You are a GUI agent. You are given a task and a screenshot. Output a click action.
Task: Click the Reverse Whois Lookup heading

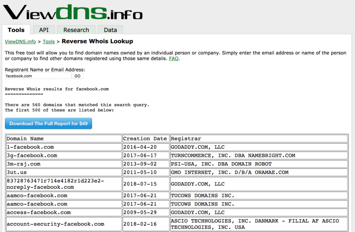pos(97,41)
